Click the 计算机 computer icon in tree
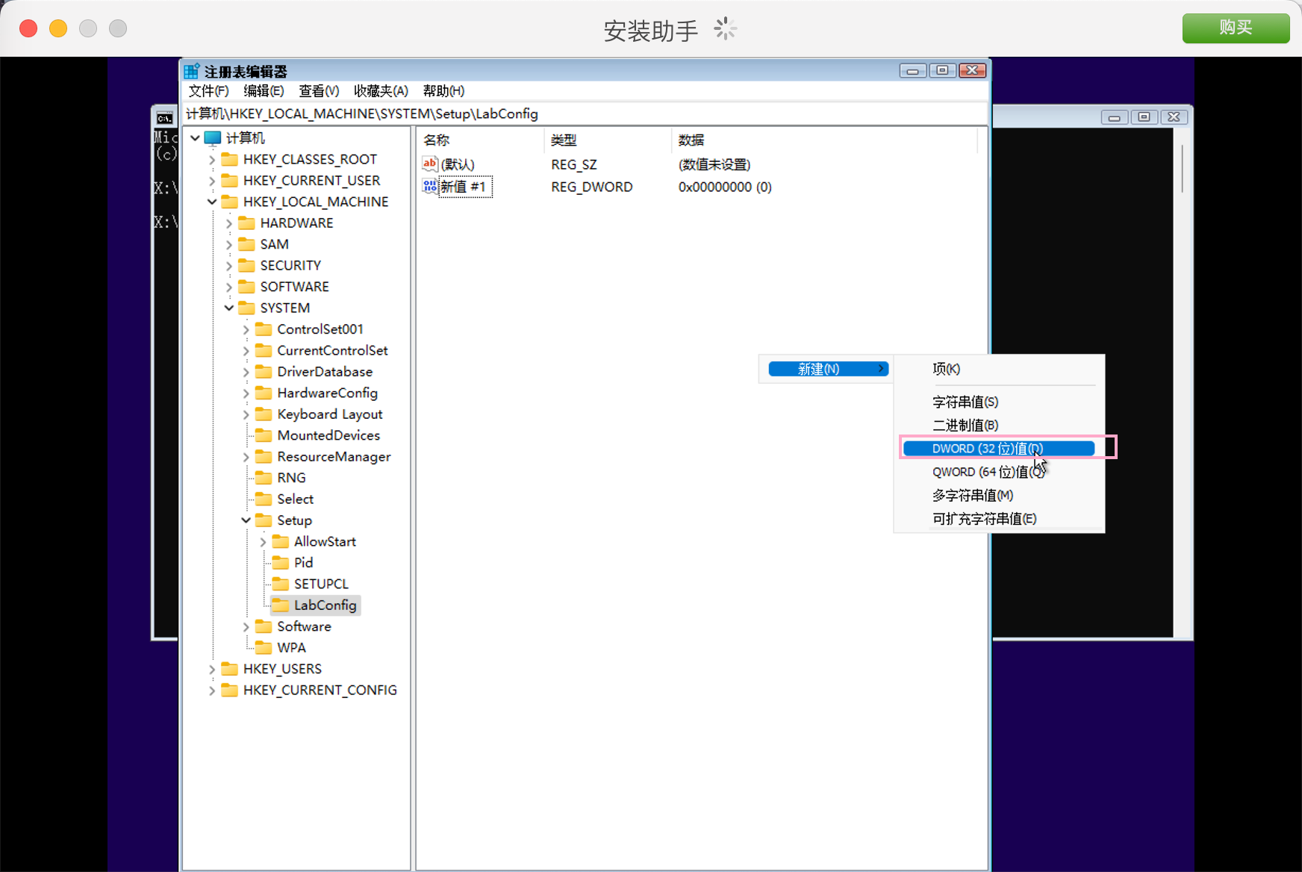Viewport: 1302px width, 872px height. (213, 138)
